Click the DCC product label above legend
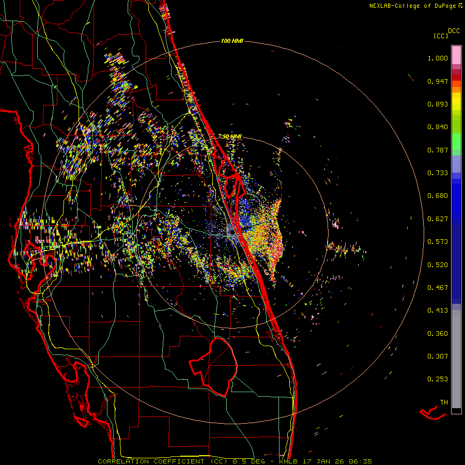 [454, 31]
